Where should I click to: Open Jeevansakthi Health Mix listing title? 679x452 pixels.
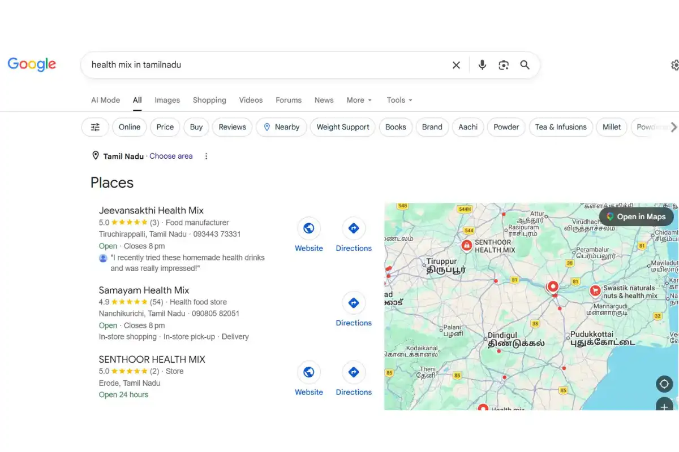point(151,210)
